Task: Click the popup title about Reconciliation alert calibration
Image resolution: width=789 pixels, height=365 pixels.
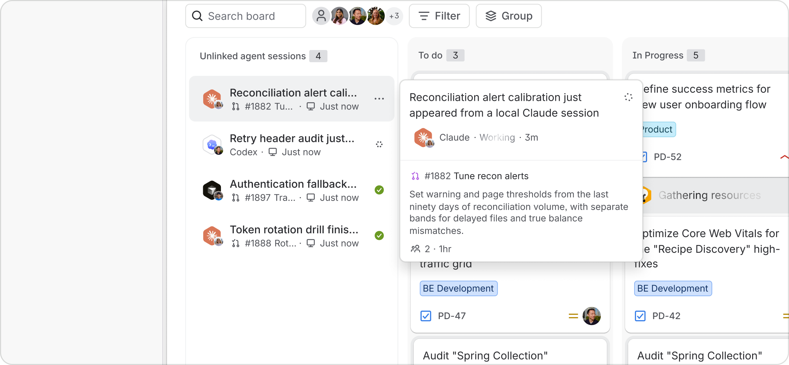Action: click(504, 105)
